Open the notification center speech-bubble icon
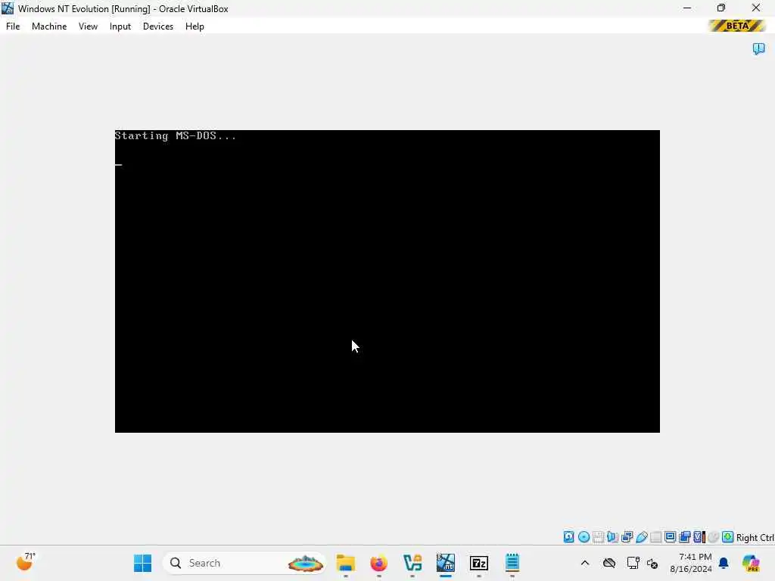 coord(758,48)
